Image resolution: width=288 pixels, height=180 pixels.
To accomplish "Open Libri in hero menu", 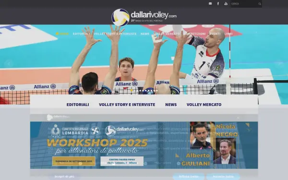I will (228, 34).
